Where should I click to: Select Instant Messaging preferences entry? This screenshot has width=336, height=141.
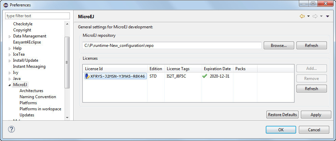[29, 66]
